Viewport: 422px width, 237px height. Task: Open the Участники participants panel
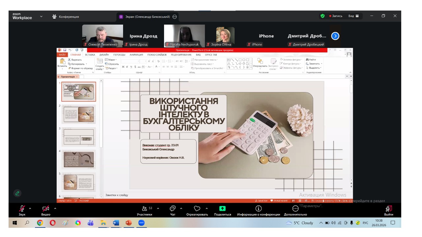pyautogui.click(x=144, y=209)
